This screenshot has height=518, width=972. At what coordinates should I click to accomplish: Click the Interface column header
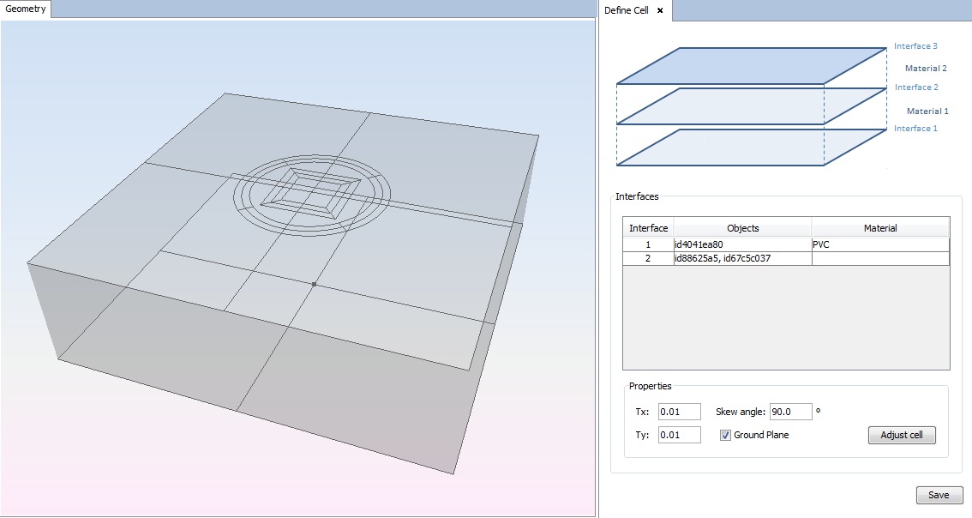tap(648, 228)
